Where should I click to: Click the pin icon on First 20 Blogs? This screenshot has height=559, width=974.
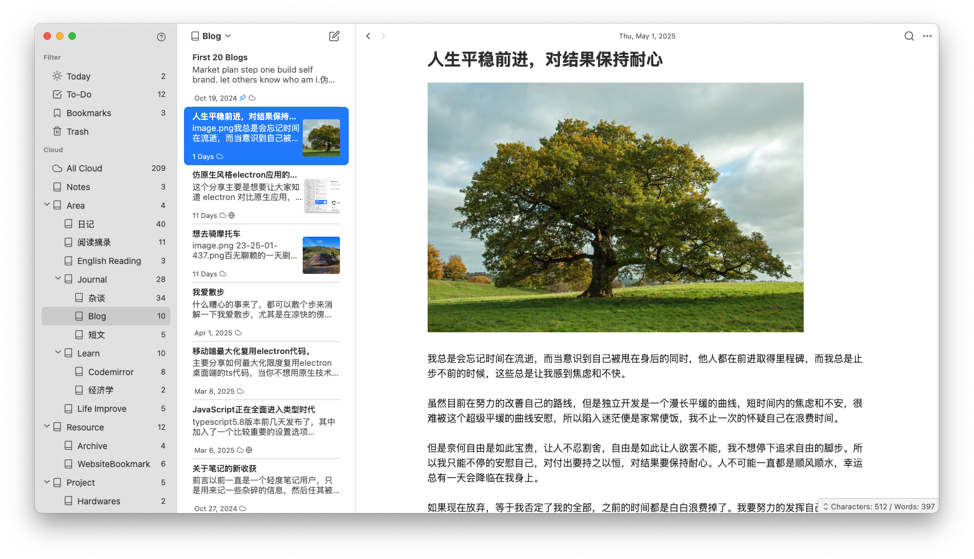click(242, 98)
